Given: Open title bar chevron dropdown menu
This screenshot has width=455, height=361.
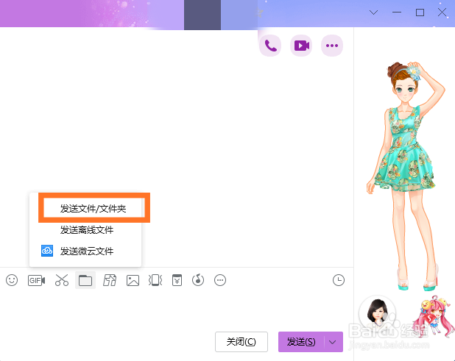Looking at the screenshot, I should point(374,12).
